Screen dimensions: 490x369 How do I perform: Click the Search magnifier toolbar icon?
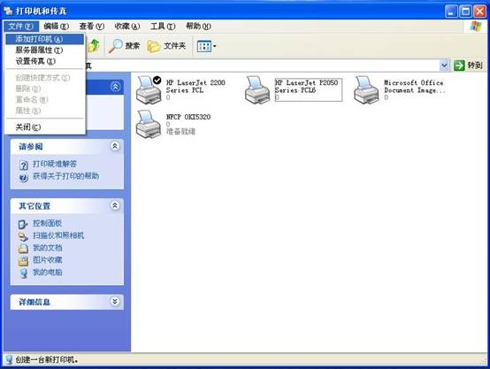pyautogui.click(x=116, y=46)
